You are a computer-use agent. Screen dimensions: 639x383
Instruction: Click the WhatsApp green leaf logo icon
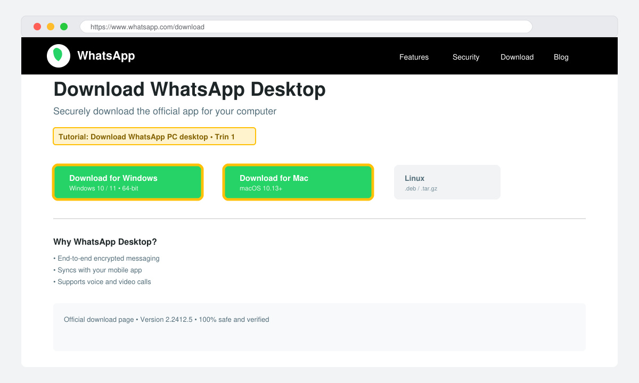(x=59, y=56)
